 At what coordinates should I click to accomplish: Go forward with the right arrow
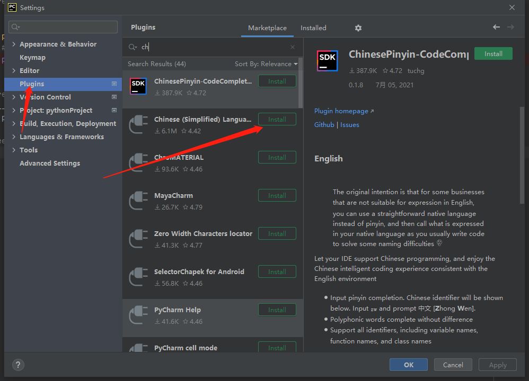510,27
